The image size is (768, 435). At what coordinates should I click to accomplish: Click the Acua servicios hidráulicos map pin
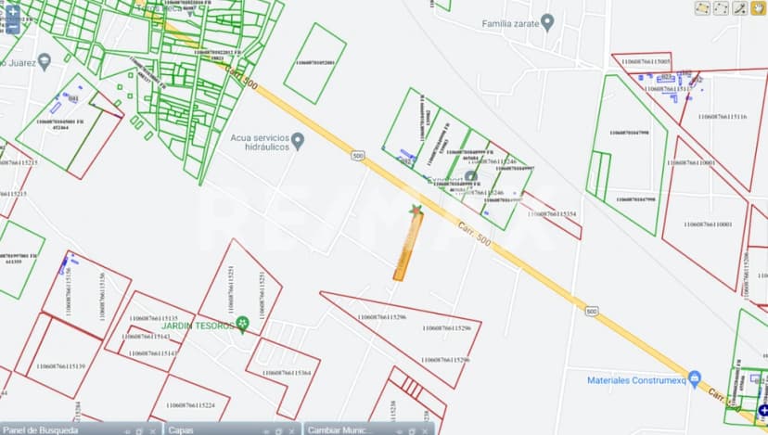pos(298,141)
